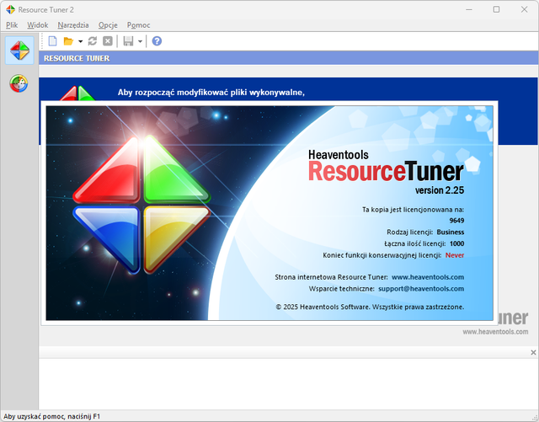Click the copyright 2025 Heaventools Software line
The height and width of the screenshot is (422, 539).
click(x=370, y=307)
